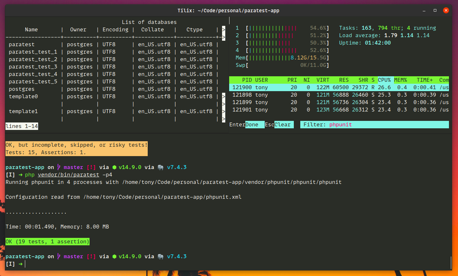The height and width of the screenshot is (276, 458).
Task: Sort htop processes by the CPU% column
Action: [x=384, y=80]
